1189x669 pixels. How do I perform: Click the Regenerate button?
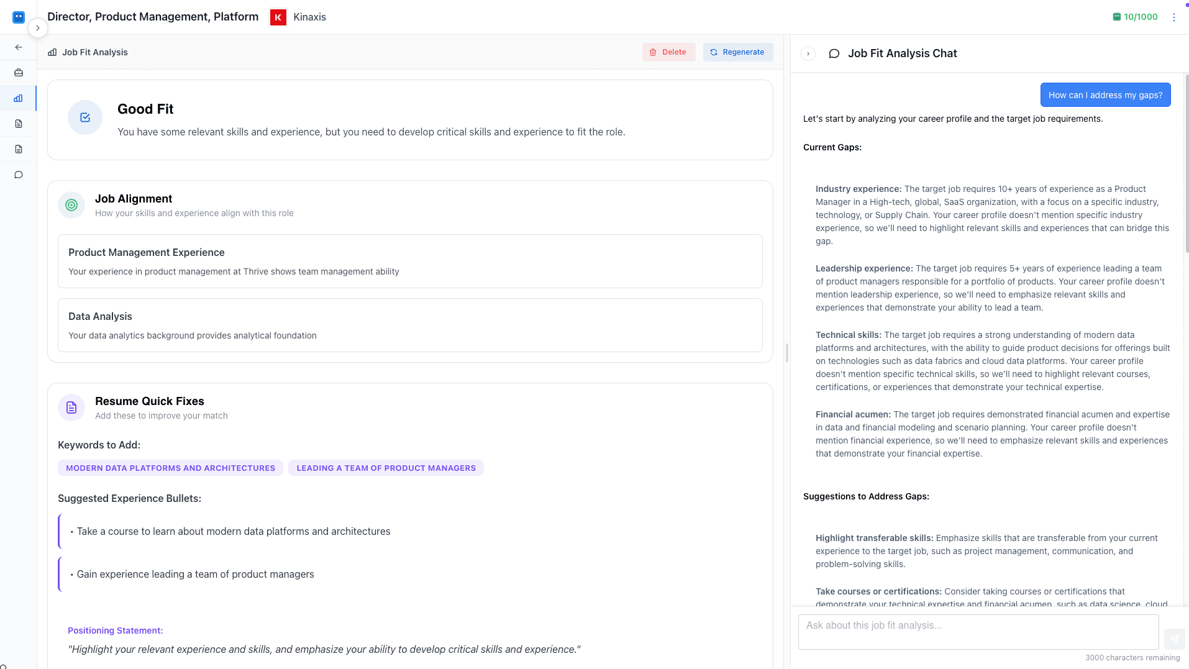(738, 52)
